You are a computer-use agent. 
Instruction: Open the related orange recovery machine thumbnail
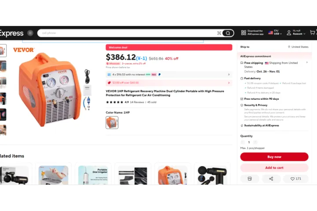[172, 175]
